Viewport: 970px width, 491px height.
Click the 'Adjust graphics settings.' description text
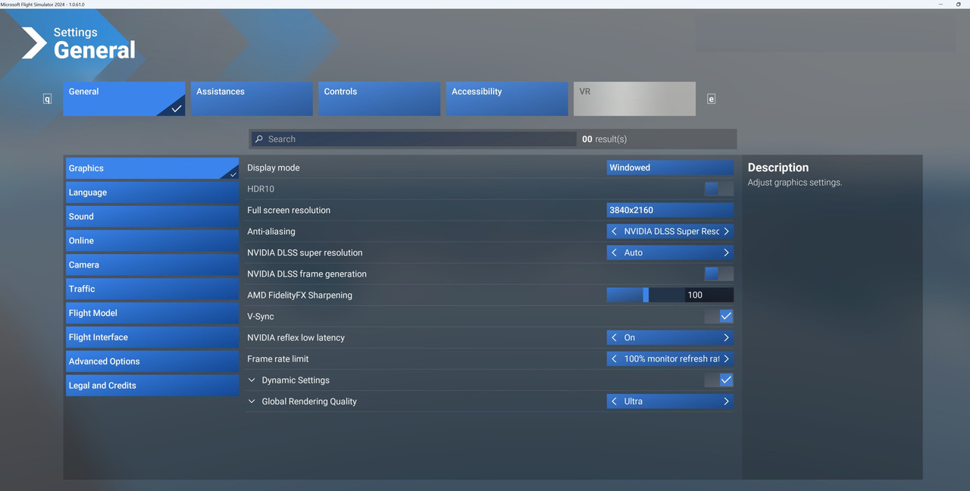tap(795, 183)
